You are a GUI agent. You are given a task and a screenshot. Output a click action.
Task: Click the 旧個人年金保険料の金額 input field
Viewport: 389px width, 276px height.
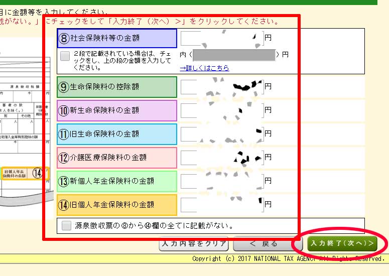tap(221, 205)
